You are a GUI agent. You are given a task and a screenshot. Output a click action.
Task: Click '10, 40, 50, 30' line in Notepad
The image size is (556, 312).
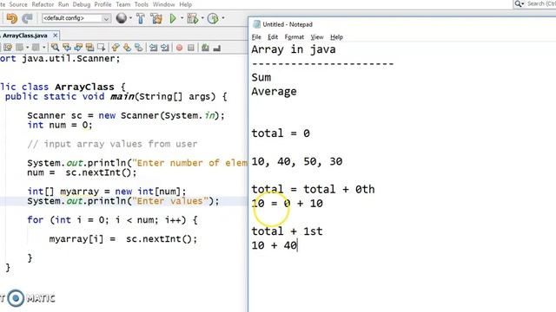pyautogui.click(x=297, y=162)
